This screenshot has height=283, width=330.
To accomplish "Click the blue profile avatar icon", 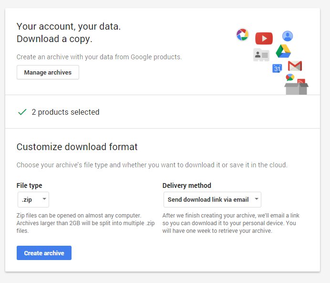I will 287,36.
